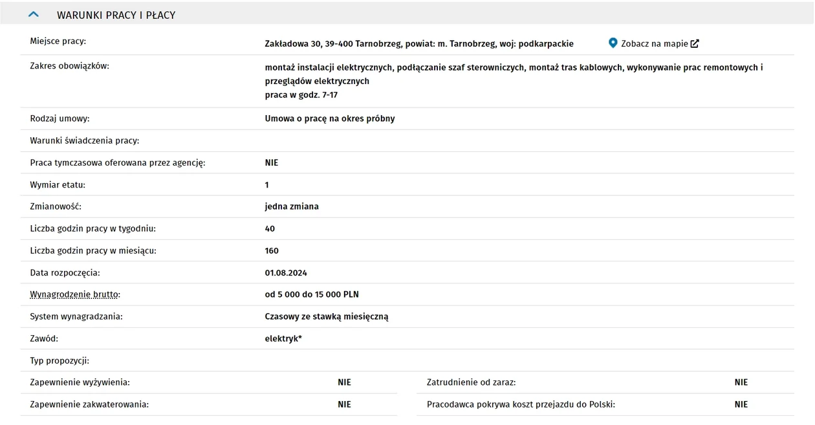
Task: Click the Zawód label
Action: [44, 339]
